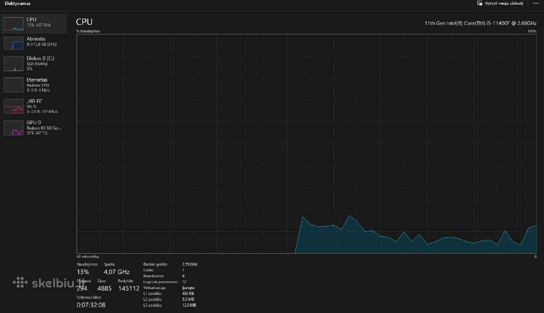Viewport: 544px width, 313px height.
Task: Select the GPU 0 graph thumbnail
Action: pos(14,128)
